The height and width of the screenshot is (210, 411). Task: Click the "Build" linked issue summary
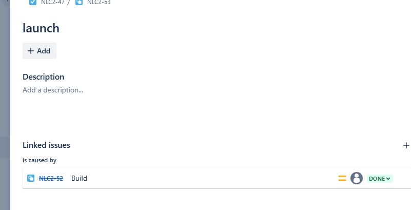click(79, 178)
